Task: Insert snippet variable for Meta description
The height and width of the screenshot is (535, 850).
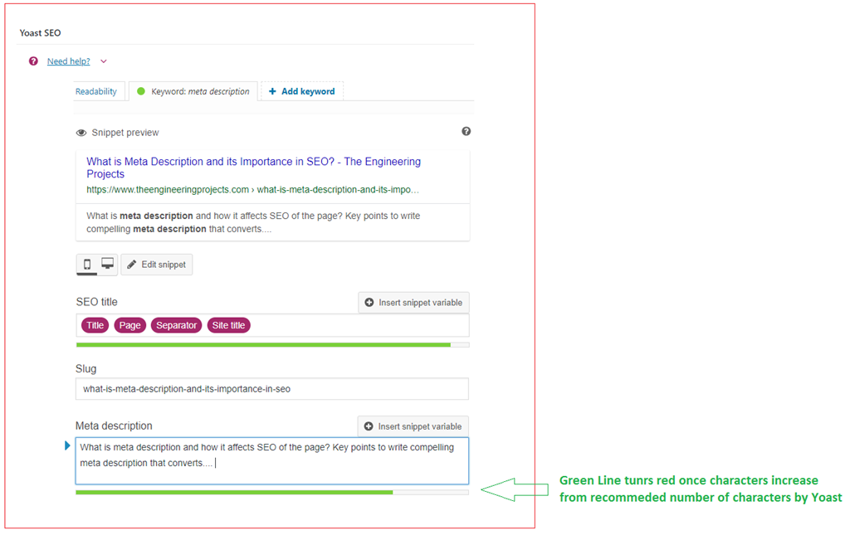Action: pos(413,426)
